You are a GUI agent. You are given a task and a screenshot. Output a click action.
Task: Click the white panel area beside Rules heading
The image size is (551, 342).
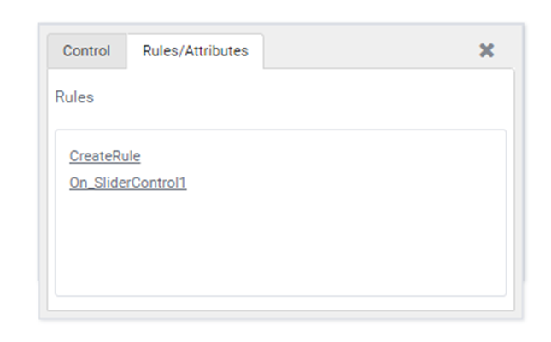tap(299, 97)
